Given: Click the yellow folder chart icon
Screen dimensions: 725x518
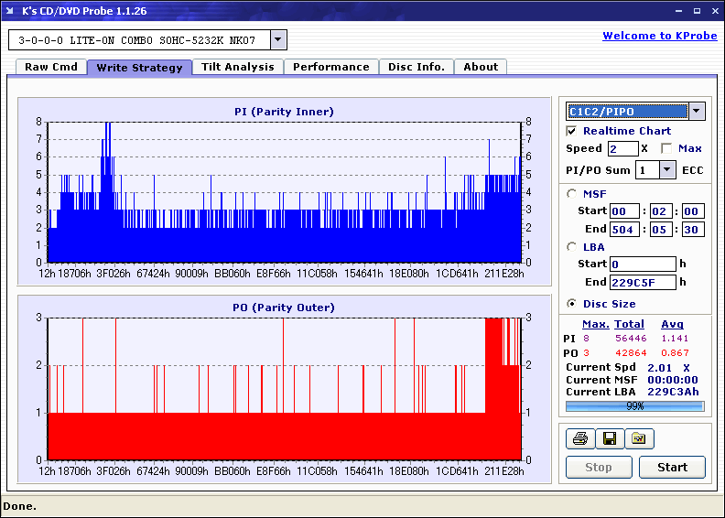Looking at the screenshot, I should pos(639,439).
